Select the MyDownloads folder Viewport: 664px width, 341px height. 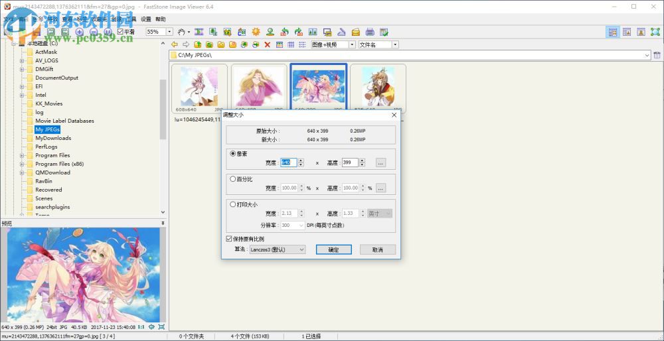(x=53, y=138)
